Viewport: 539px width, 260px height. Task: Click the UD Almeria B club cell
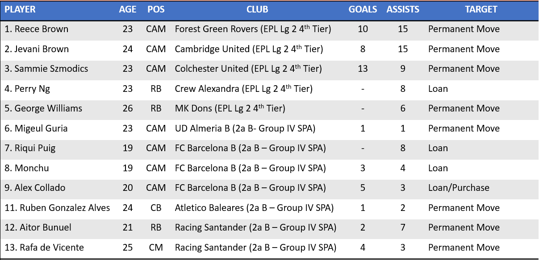[245, 128]
